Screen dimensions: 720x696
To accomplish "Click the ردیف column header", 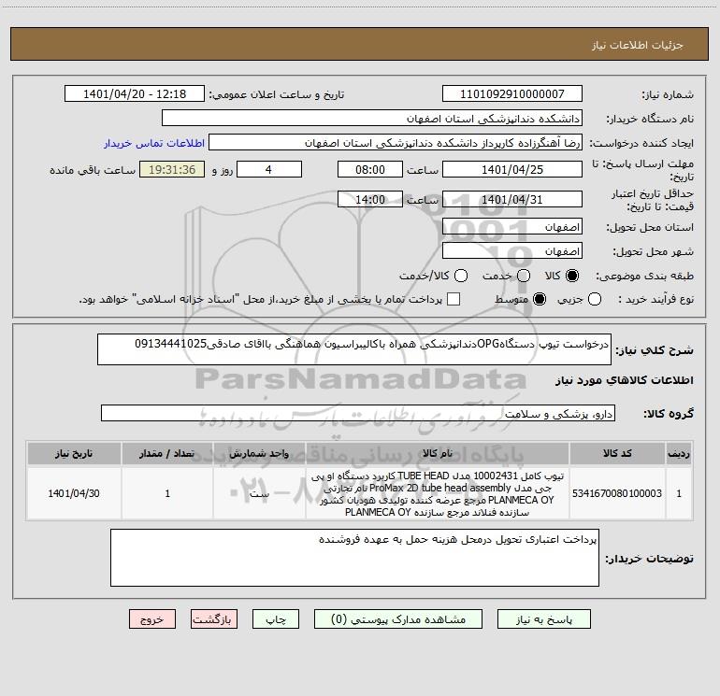I will [x=679, y=453].
